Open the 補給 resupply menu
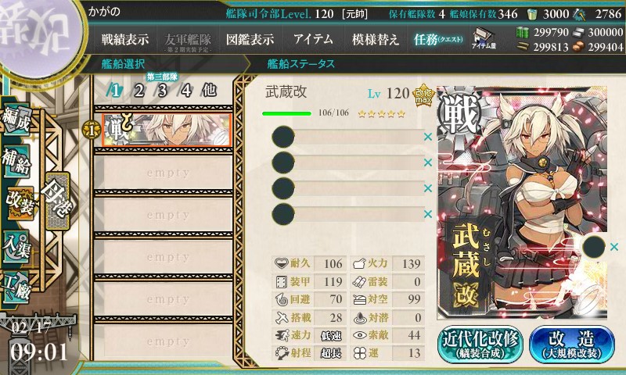 [16, 161]
